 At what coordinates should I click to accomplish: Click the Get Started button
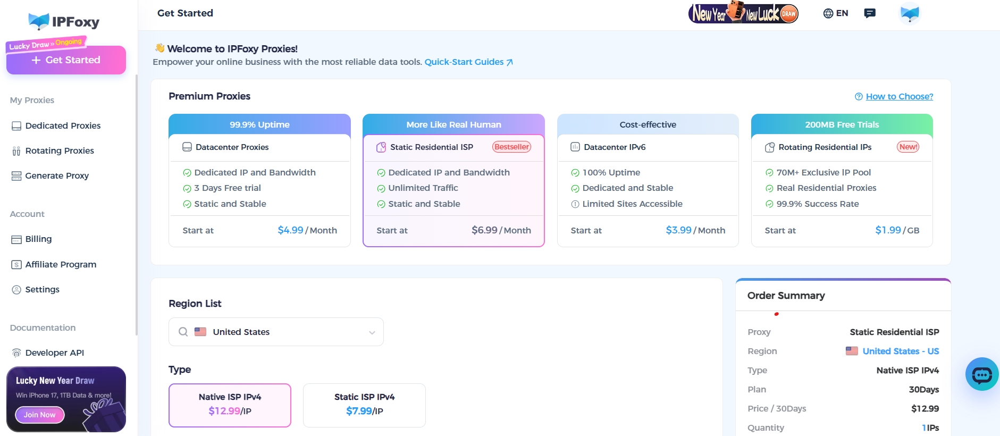coord(66,60)
